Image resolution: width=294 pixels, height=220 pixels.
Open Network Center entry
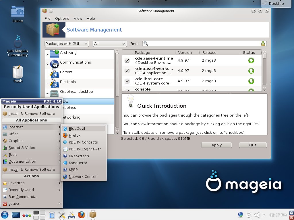click(x=84, y=177)
